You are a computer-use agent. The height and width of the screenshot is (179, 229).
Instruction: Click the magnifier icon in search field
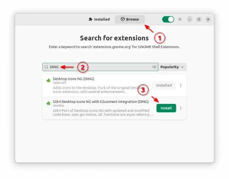pos(47,67)
